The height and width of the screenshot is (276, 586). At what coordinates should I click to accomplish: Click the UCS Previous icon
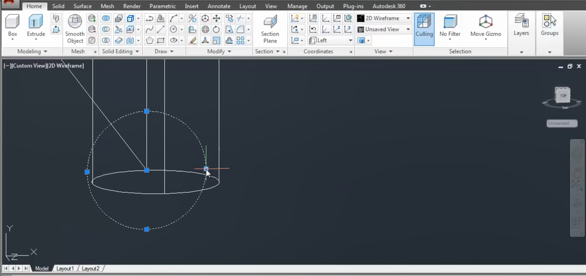click(x=313, y=29)
